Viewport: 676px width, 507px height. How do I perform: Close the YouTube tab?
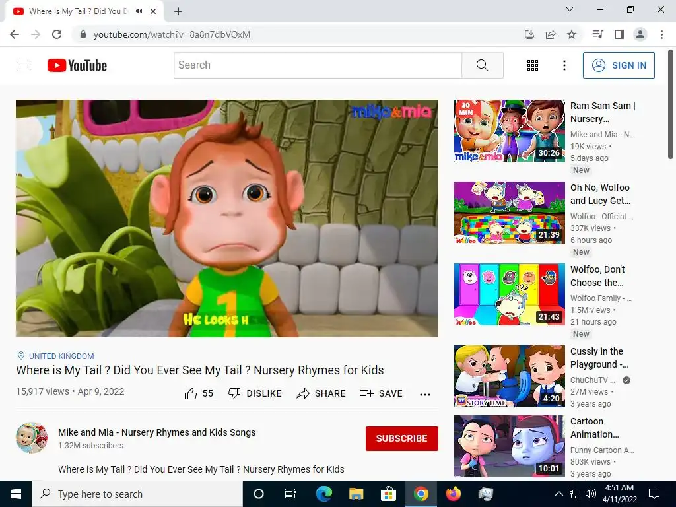click(x=153, y=11)
